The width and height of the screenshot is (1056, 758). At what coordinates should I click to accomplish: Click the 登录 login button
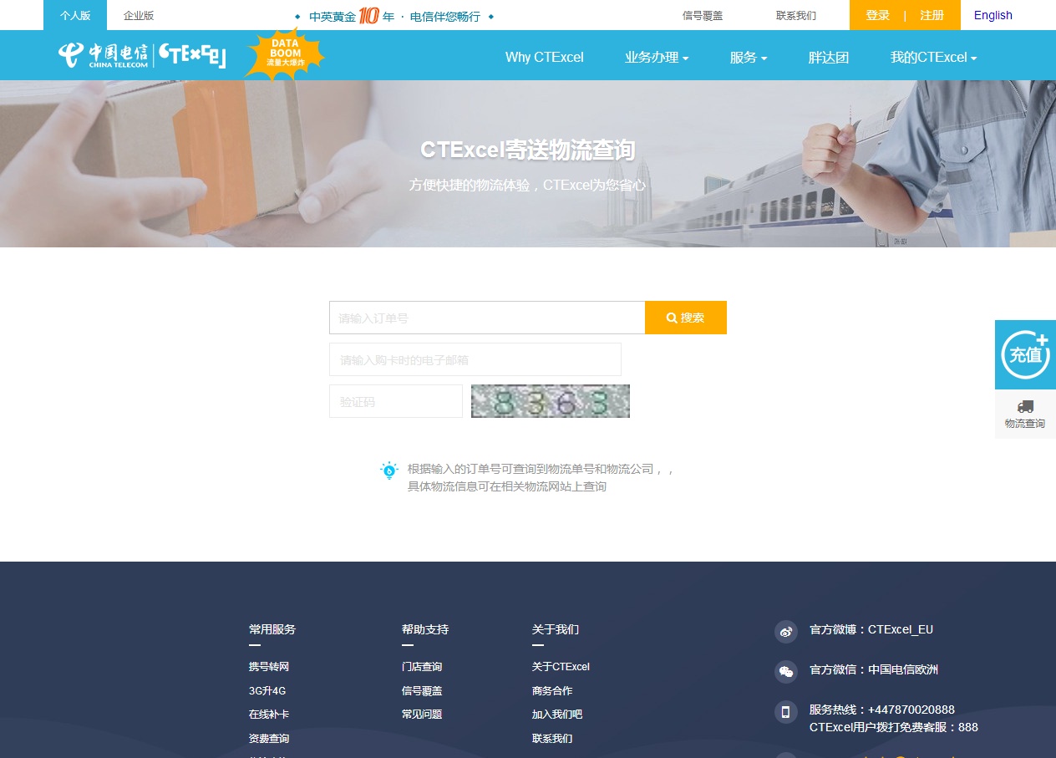[878, 15]
